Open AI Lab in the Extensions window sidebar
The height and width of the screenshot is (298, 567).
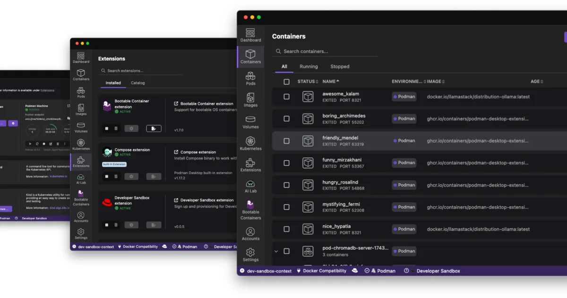click(81, 179)
